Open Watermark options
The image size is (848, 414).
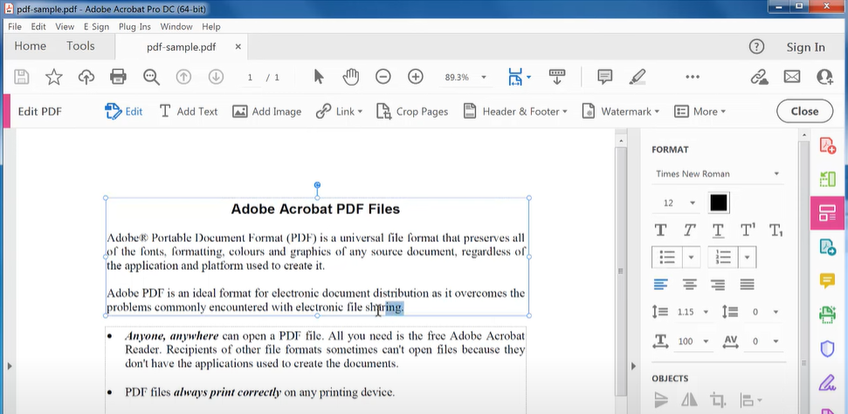620,112
